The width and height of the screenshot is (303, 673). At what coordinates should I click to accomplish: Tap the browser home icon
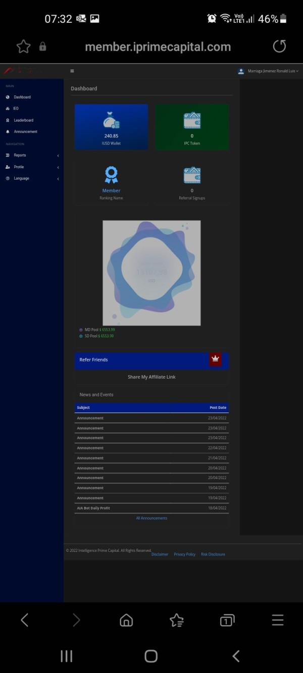coord(126,620)
